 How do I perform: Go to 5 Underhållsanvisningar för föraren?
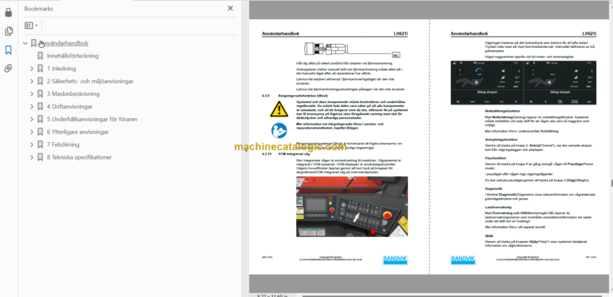pos(92,119)
